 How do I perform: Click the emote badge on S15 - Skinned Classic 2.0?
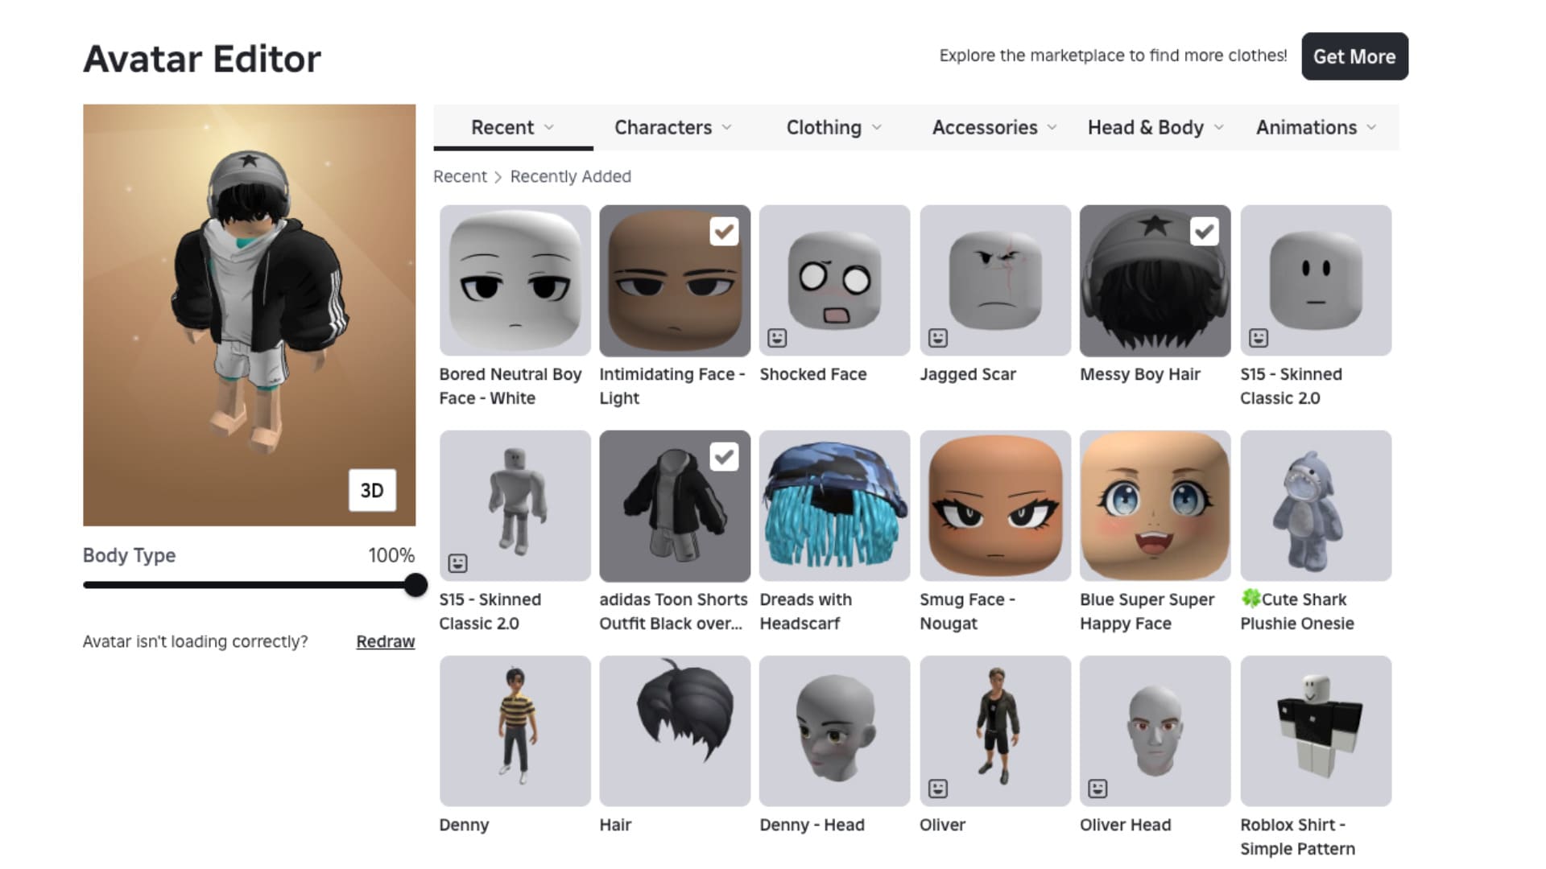click(1257, 337)
